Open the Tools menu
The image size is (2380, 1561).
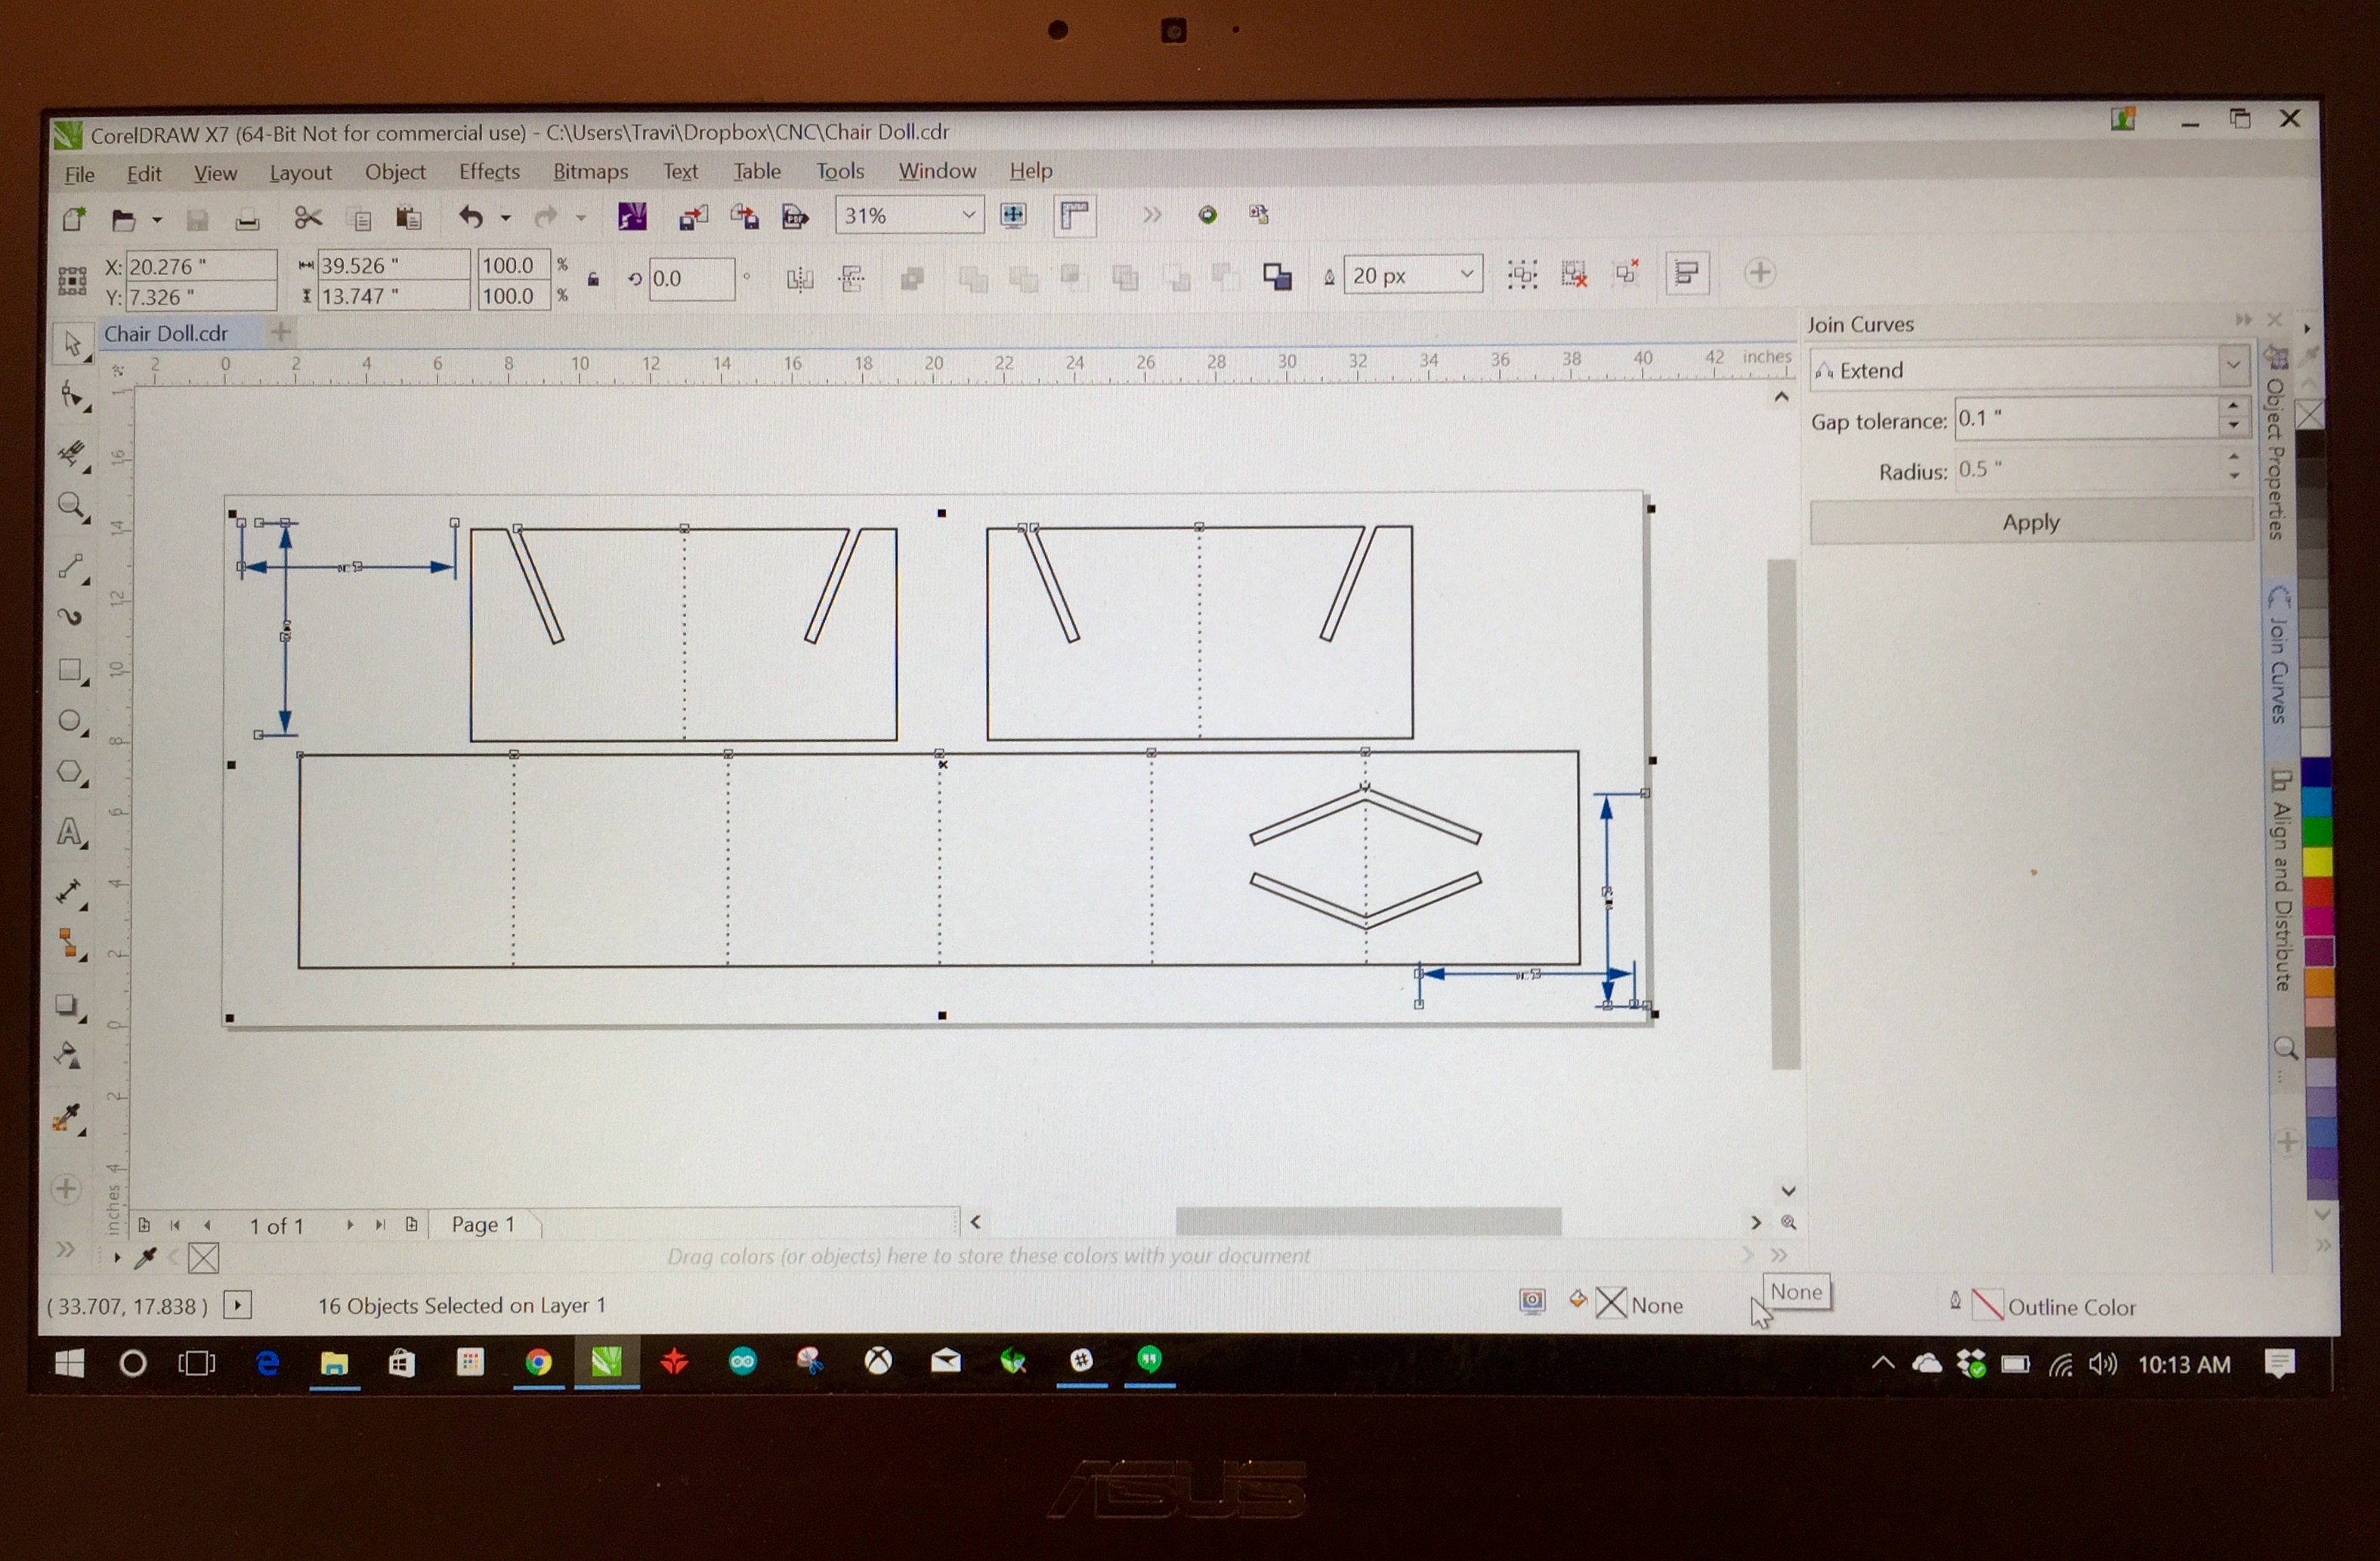coord(840,171)
